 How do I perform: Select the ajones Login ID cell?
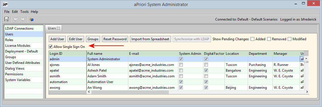(67, 65)
